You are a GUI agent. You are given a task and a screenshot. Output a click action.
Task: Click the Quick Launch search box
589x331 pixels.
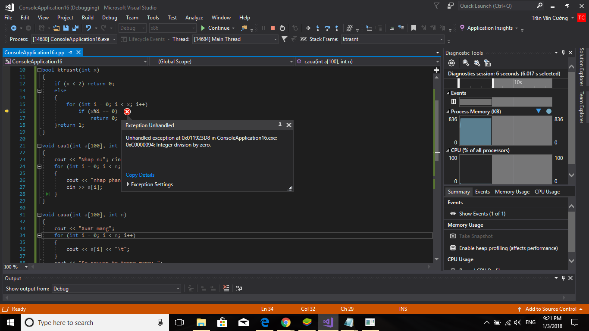(497, 6)
